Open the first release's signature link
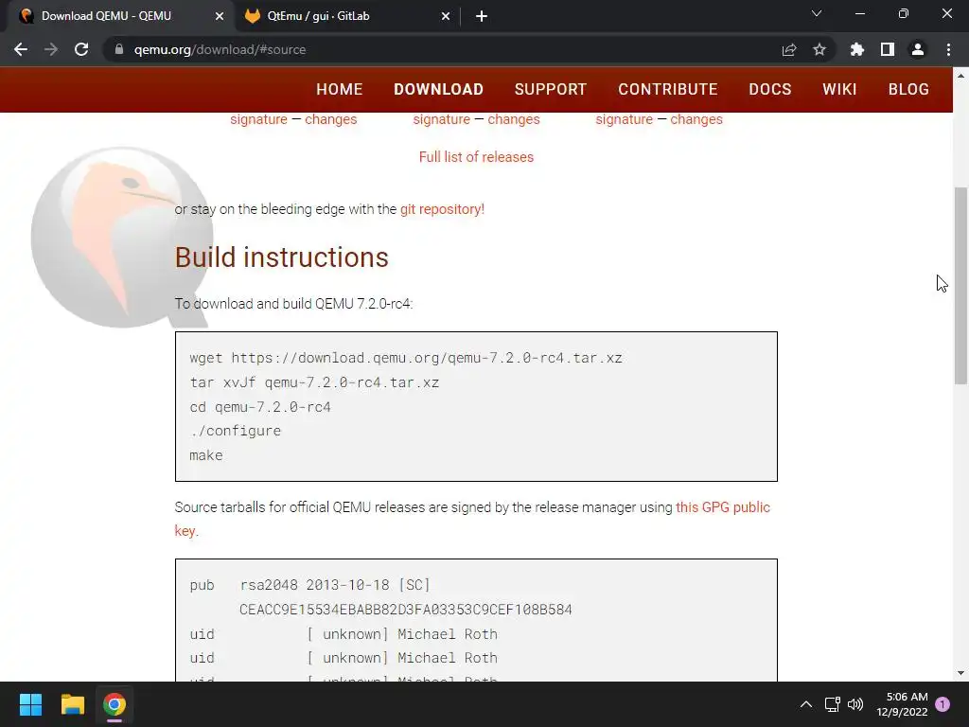969x727 pixels. click(259, 119)
